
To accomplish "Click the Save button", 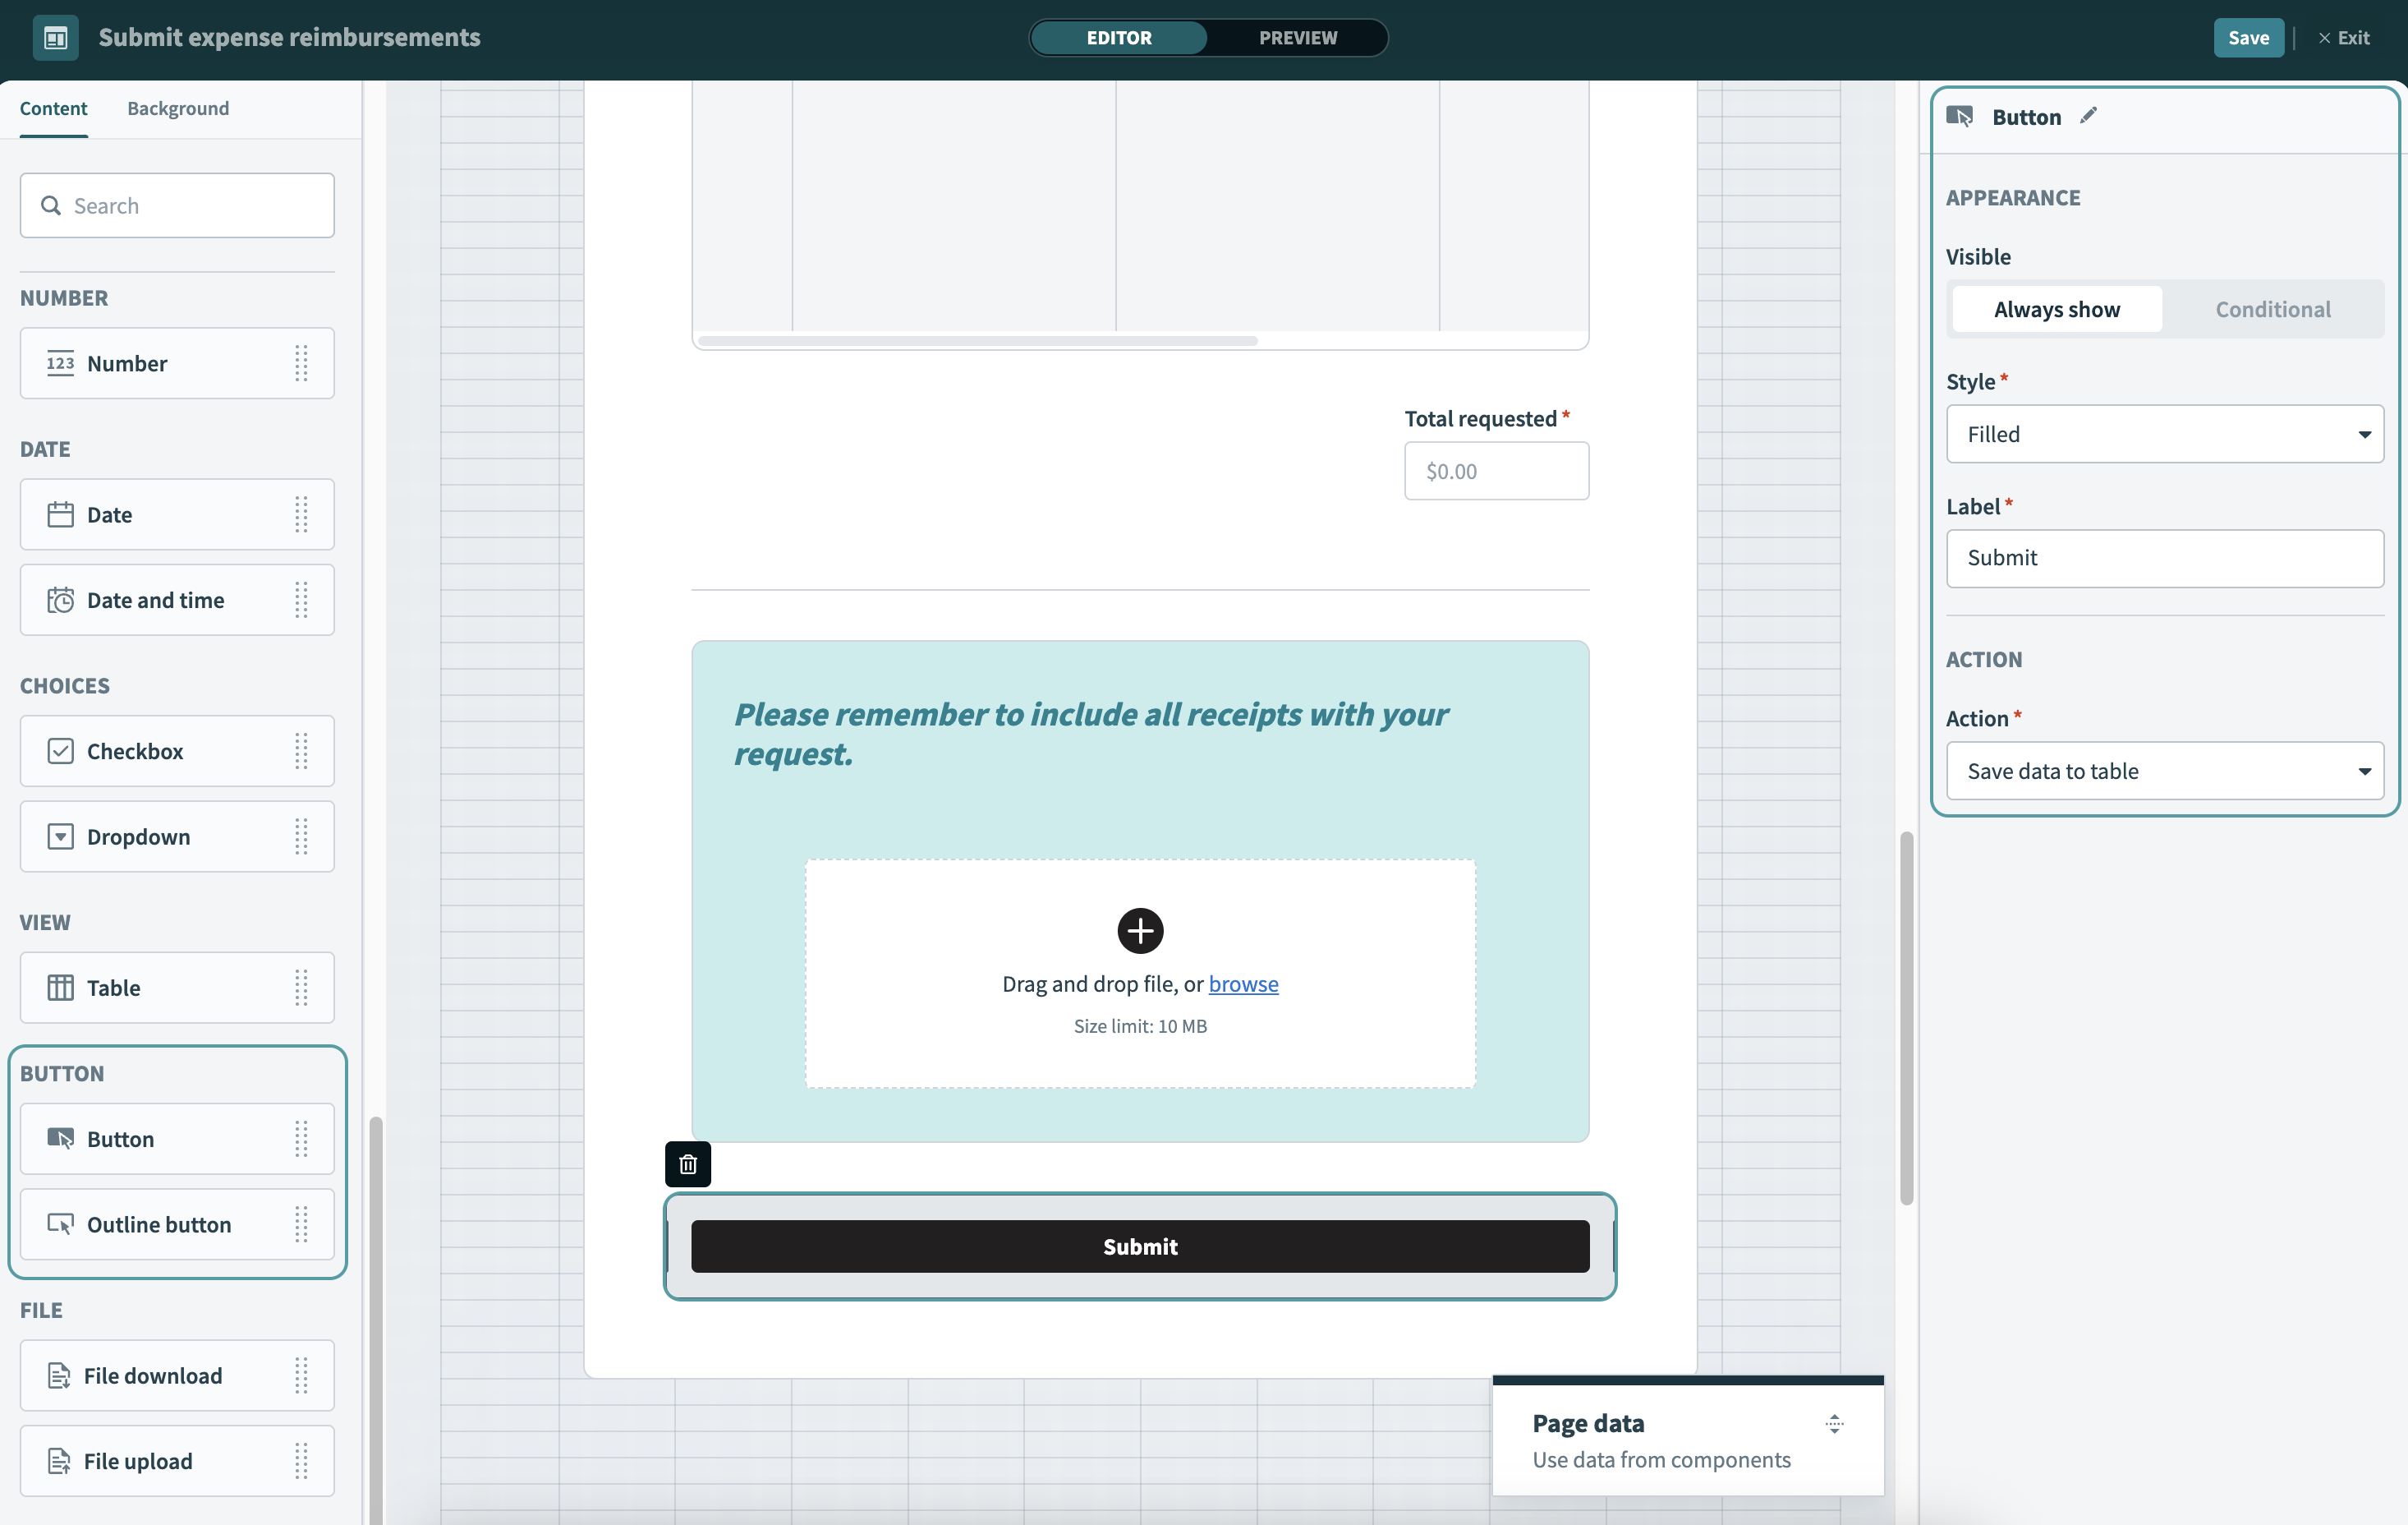I will pos(2247,38).
